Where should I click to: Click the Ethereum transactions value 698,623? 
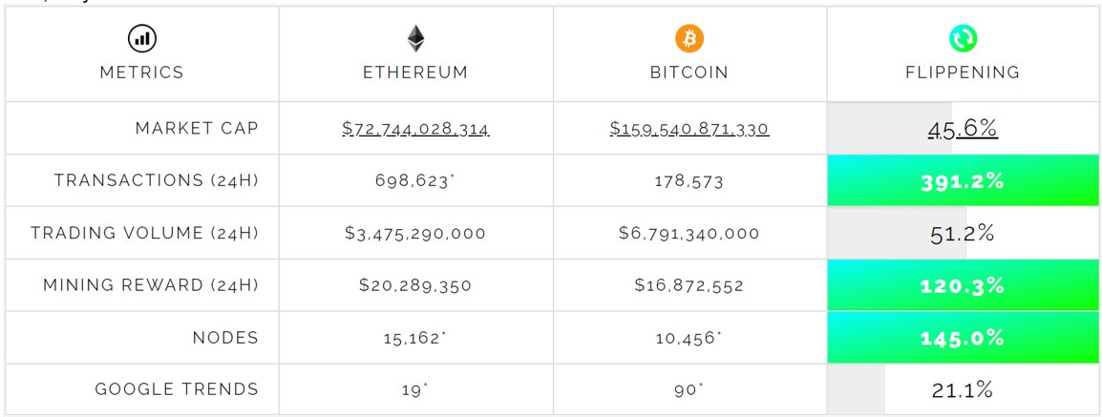413,181
